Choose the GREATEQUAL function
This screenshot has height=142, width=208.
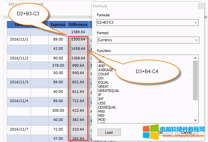(x=109, y=91)
